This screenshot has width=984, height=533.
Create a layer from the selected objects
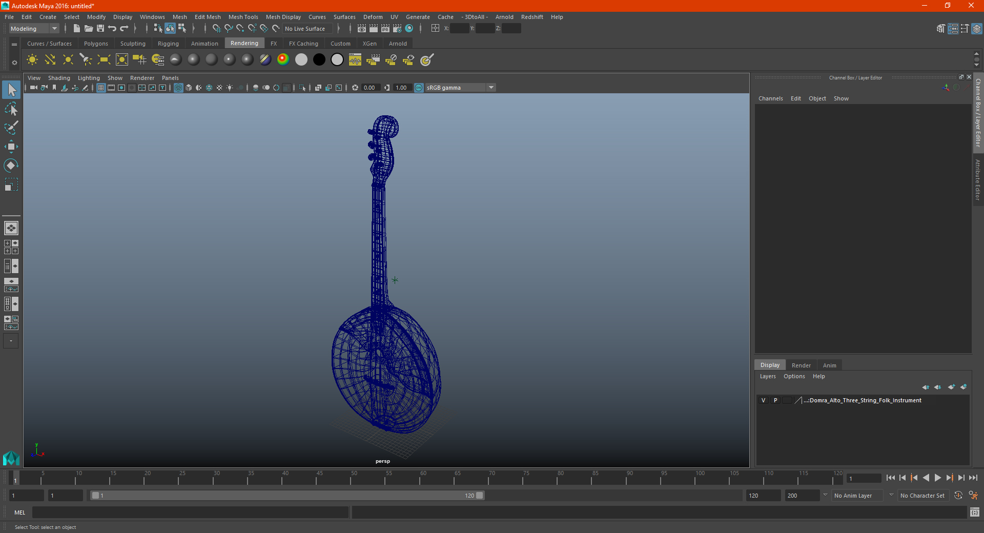(963, 387)
